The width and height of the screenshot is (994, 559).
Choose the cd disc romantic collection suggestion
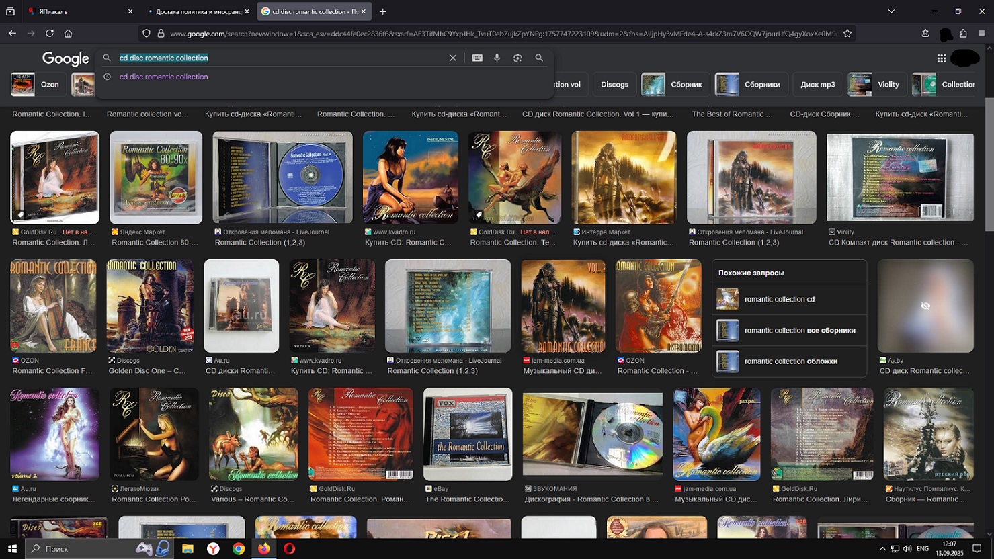pos(163,77)
